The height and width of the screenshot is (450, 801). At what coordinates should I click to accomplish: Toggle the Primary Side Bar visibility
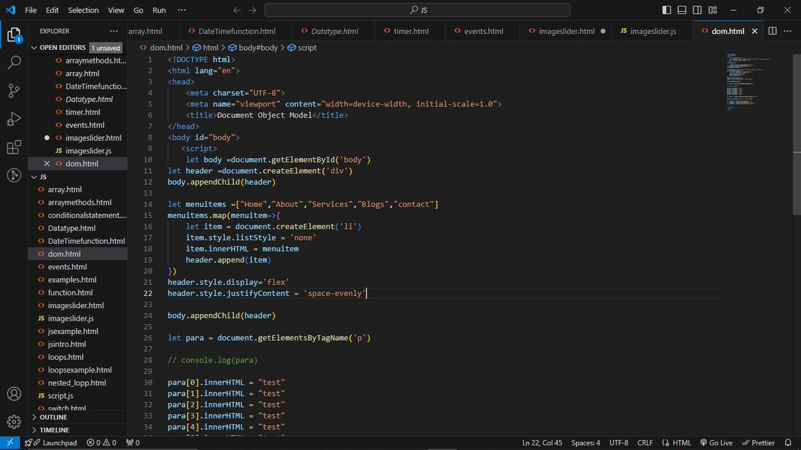pos(666,10)
